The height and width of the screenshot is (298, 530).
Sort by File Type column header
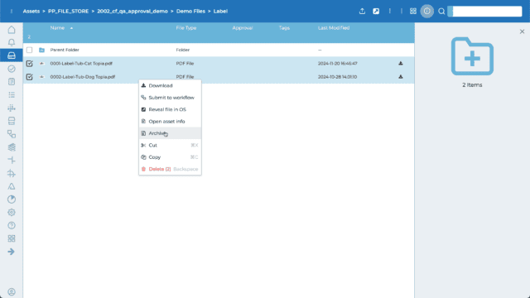pos(185,28)
